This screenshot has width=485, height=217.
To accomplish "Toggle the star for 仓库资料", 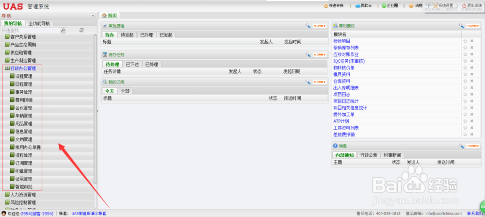I will point(465,81).
